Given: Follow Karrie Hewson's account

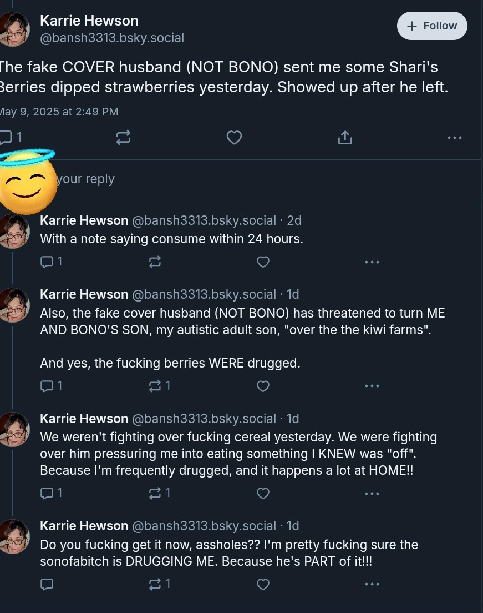Looking at the screenshot, I should pyautogui.click(x=432, y=26).
